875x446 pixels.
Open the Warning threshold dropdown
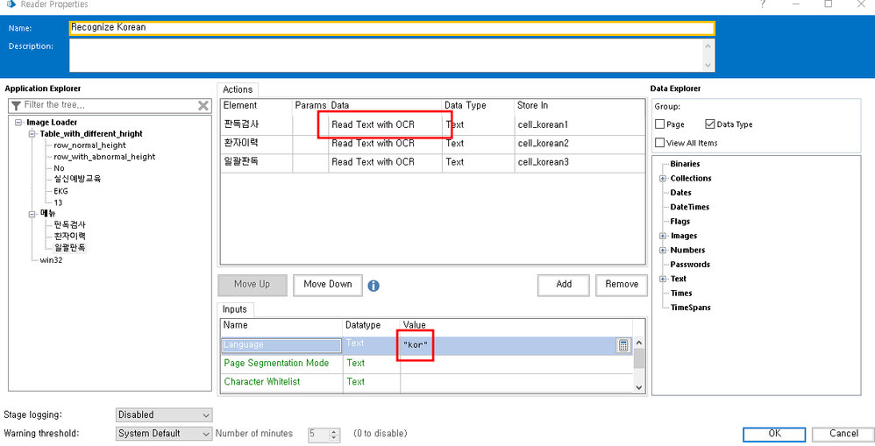tap(164, 434)
